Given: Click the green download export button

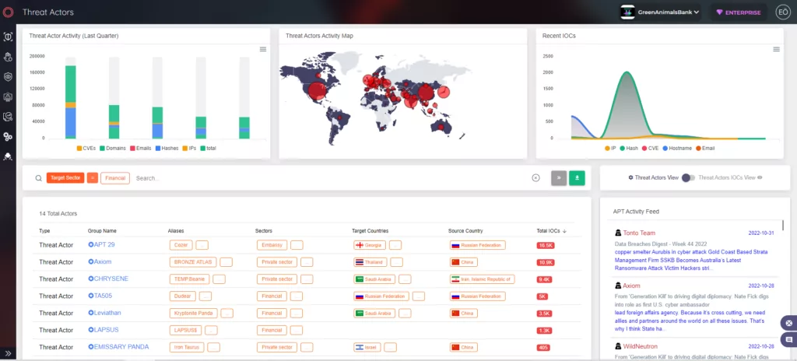Looking at the screenshot, I should tap(577, 178).
